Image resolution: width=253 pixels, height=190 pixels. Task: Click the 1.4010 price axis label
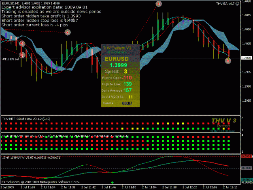pyautogui.click(x=247, y=30)
